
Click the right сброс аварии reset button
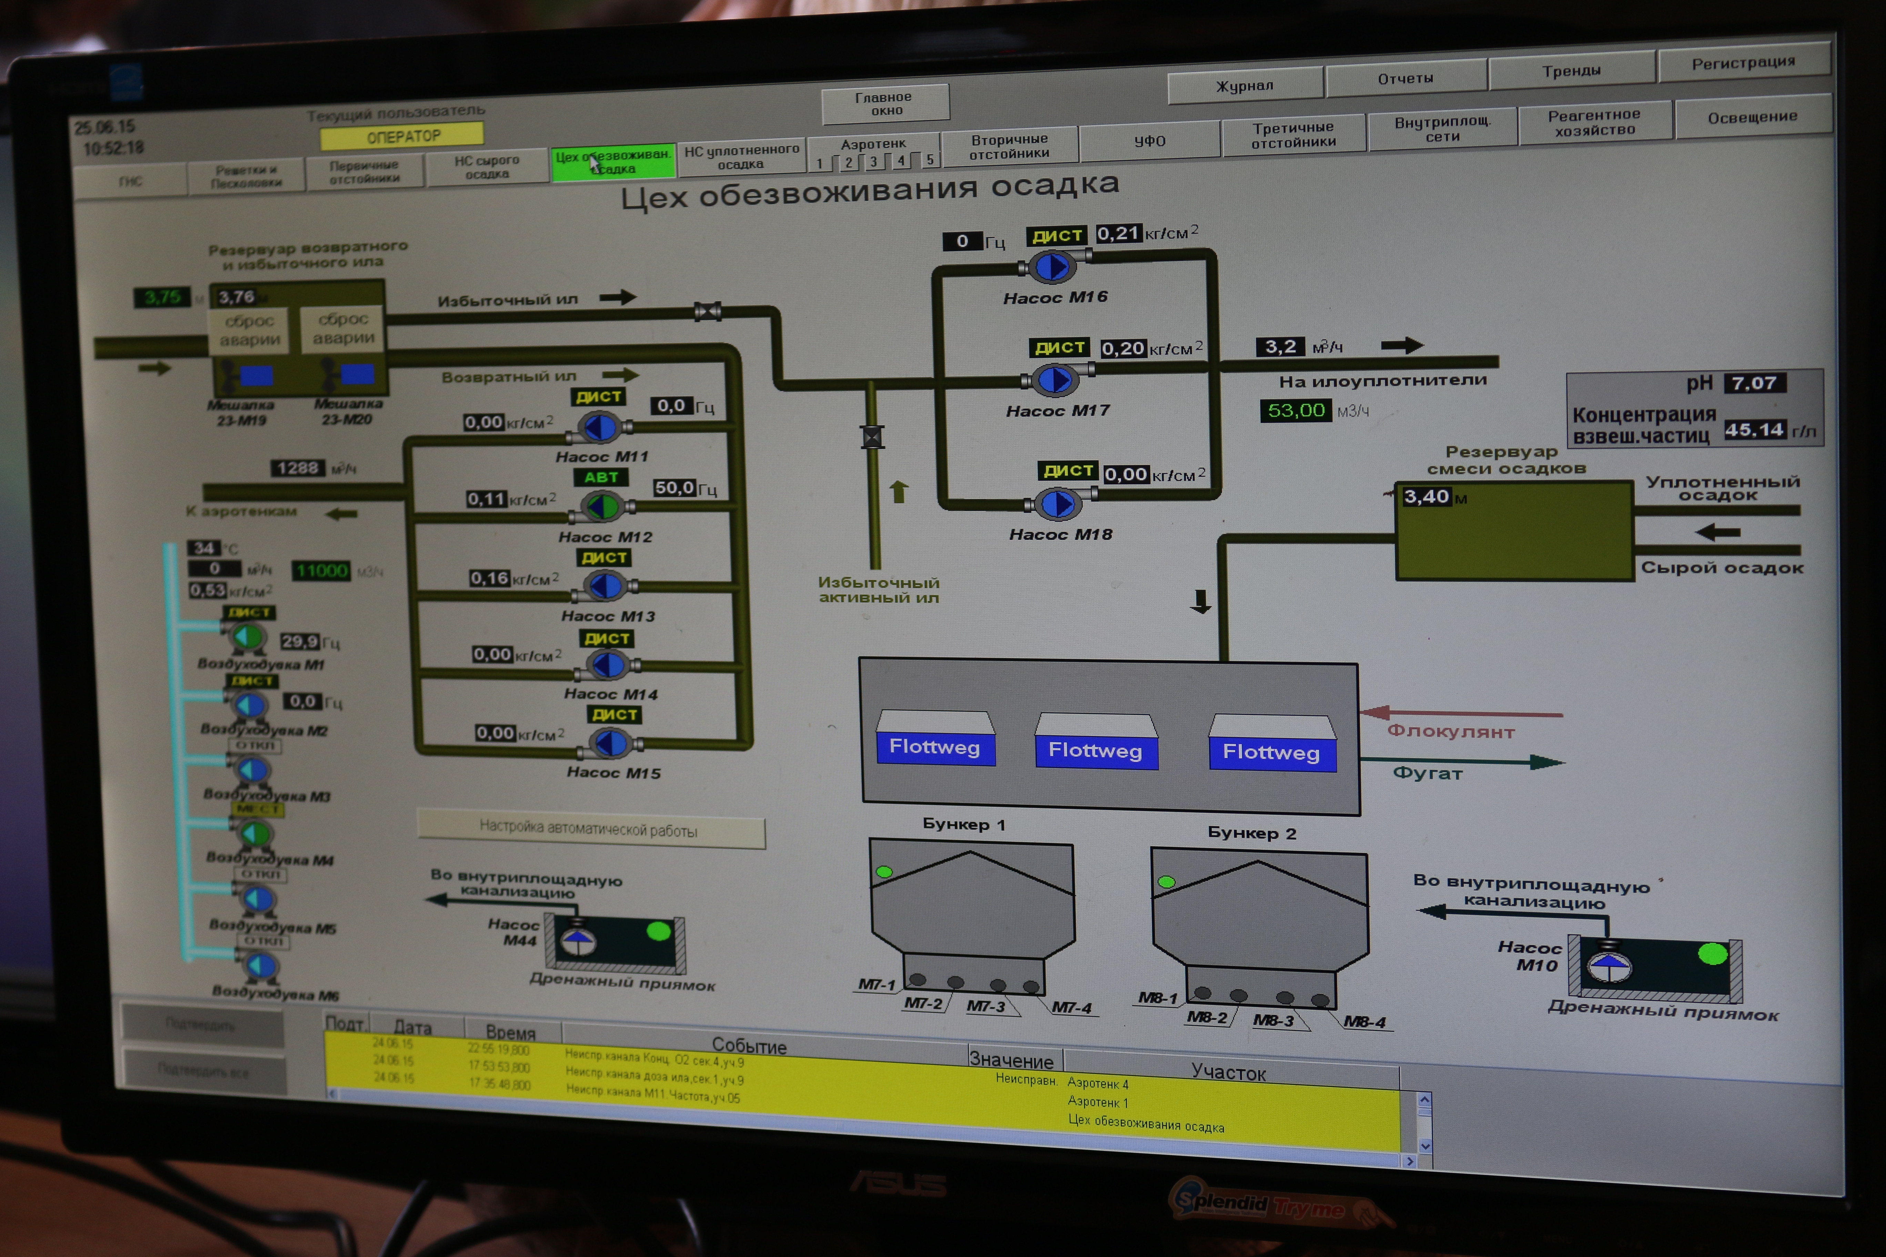coord(343,328)
